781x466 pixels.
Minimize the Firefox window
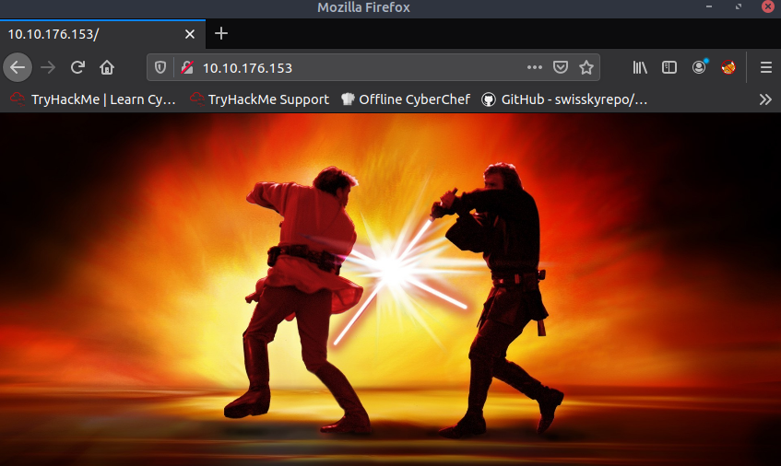tap(709, 6)
